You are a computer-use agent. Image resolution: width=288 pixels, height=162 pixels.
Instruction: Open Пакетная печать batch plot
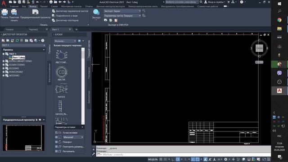pyautogui.click(x=14, y=15)
